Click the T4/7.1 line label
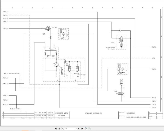164x131 pixels. [x=154, y=108]
